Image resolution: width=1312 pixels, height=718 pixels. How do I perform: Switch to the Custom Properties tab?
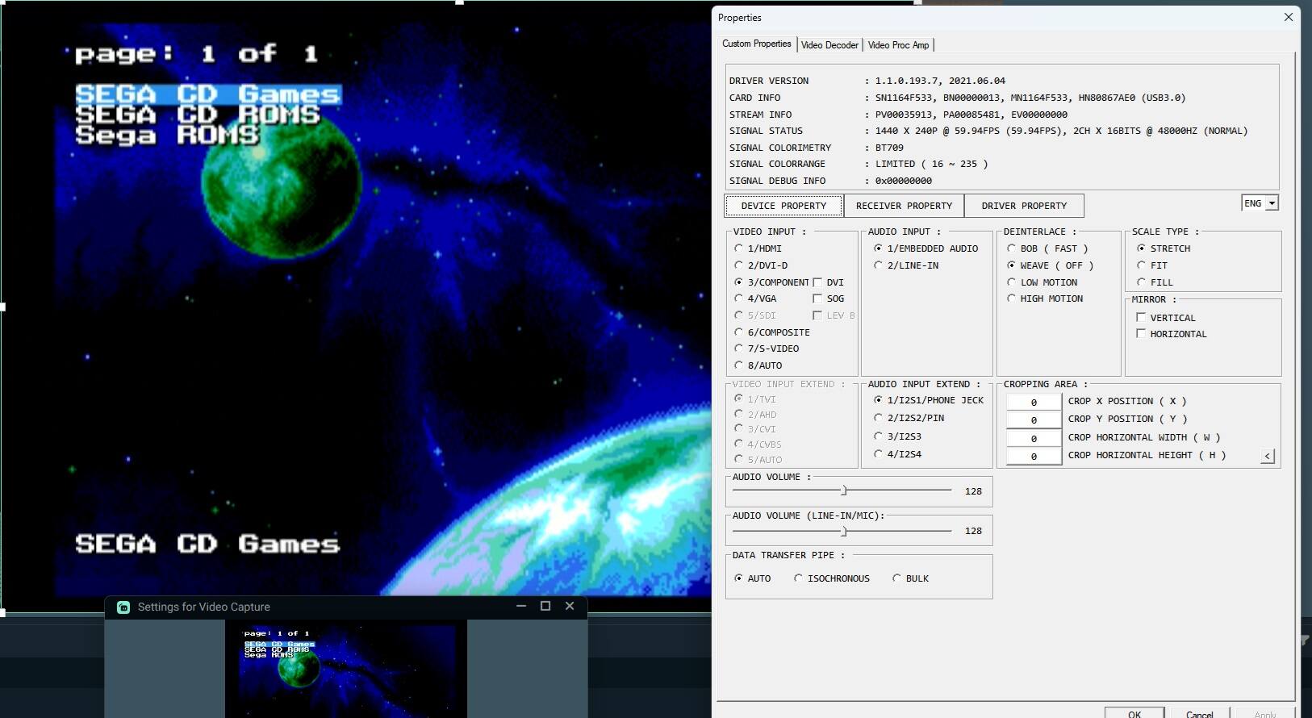click(x=757, y=44)
